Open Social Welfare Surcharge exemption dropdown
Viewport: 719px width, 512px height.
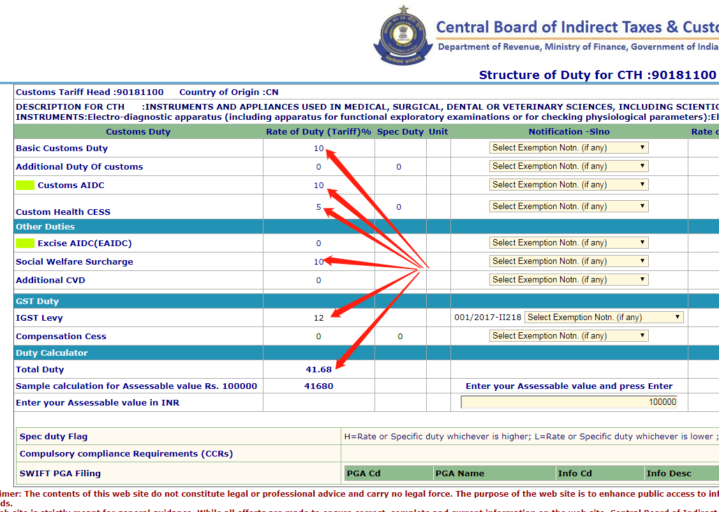pyautogui.click(x=568, y=261)
